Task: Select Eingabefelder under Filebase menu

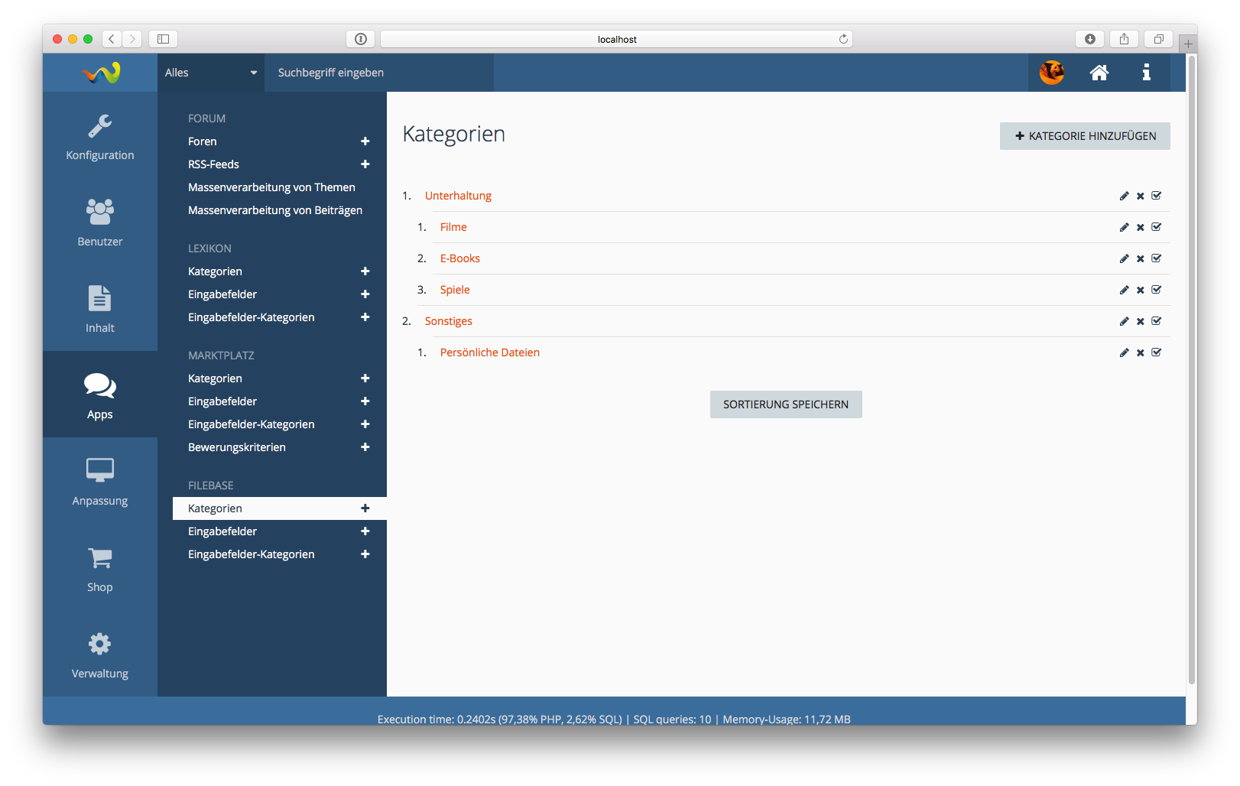Action: click(222, 531)
